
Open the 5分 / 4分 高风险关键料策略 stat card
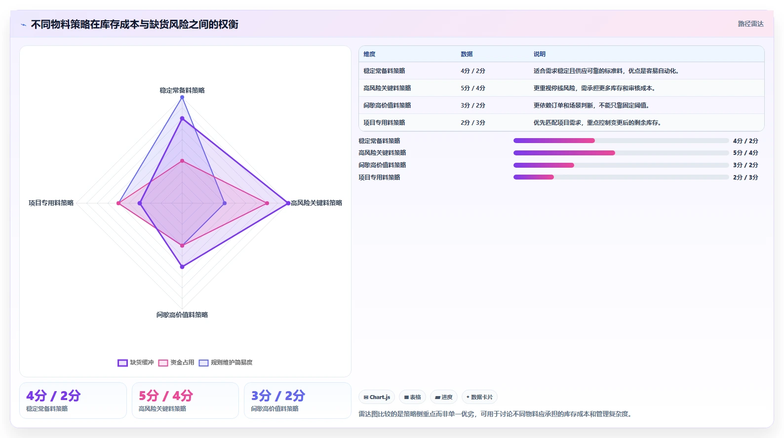[185, 401]
